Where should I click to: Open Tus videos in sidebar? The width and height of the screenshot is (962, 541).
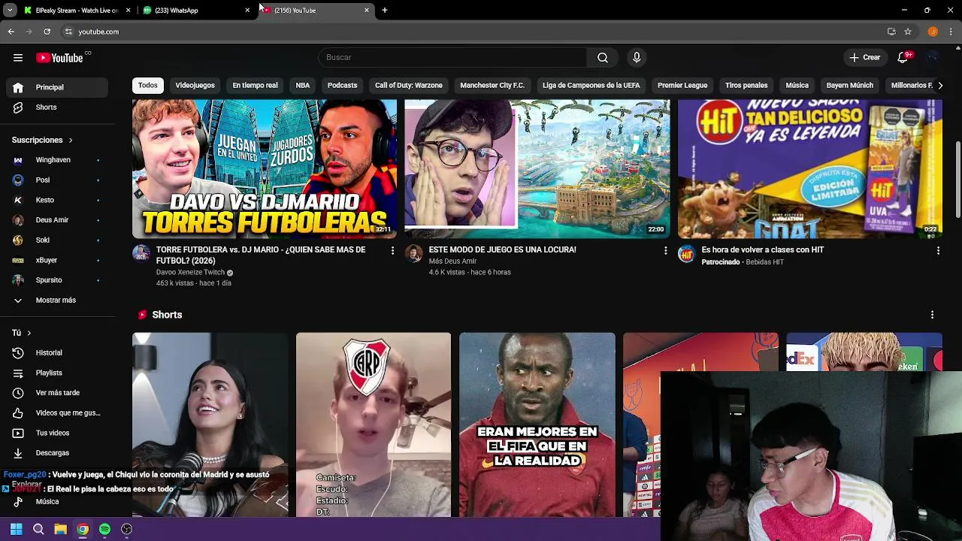(57, 433)
